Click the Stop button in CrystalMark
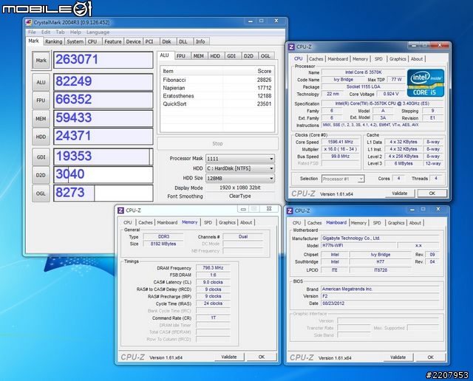This screenshot has width=473, height=381. 217,143
